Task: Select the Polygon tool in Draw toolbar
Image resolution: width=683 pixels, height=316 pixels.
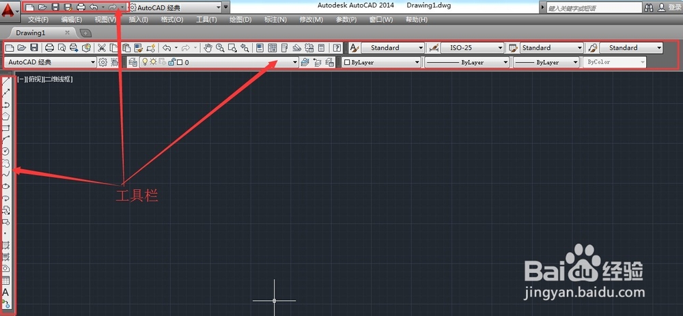Action: click(x=5, y=116)
